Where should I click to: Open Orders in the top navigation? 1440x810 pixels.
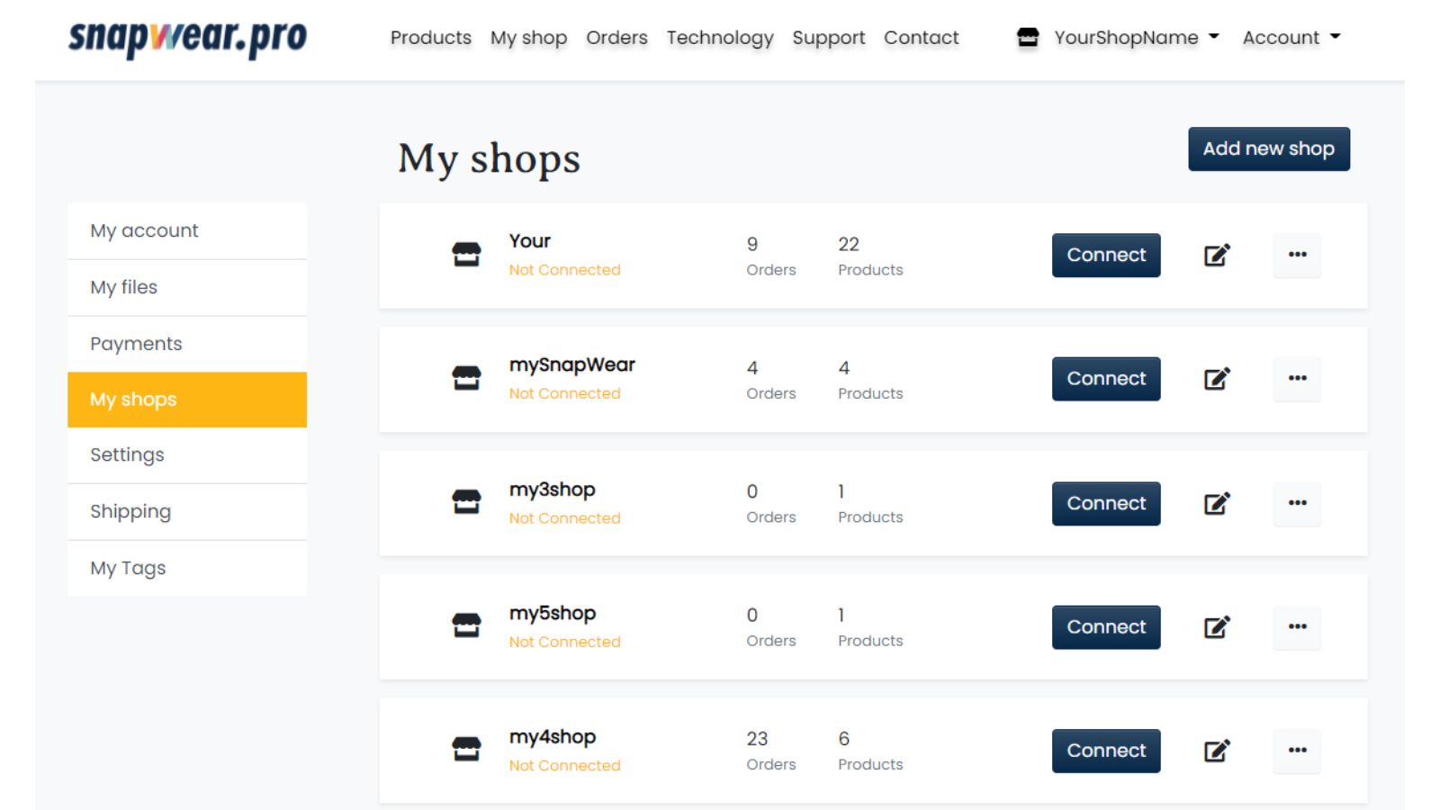616,38
